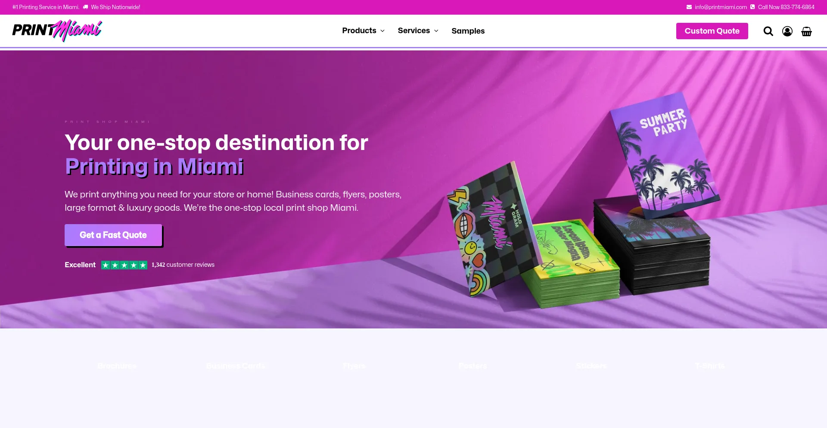
Task: Click the Get a Fast Quote button
Action: 113,235
